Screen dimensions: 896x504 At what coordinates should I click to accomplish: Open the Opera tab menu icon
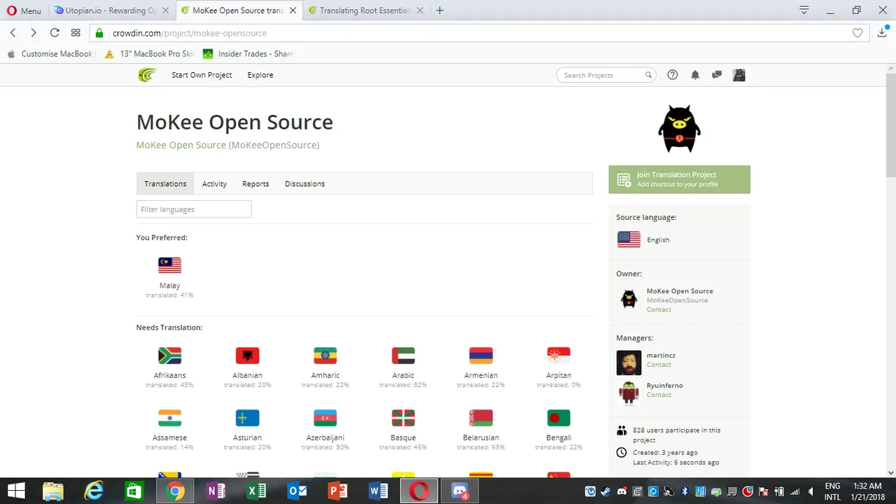coord(804,10)
